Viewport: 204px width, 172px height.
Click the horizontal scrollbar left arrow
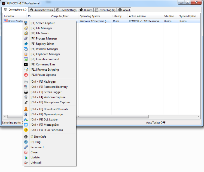click(5, 117)
